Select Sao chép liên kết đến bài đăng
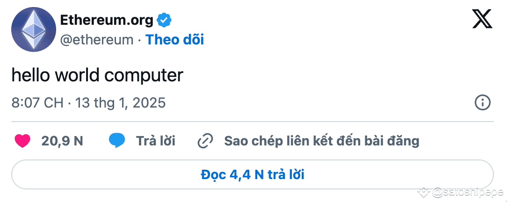 click(x=322, y=141)
